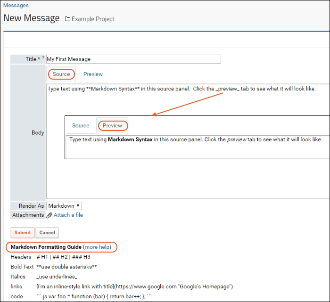Image resolution: width=330 pixels, height=302 pixels.
Task: Open the more help link
Action: 97,247
